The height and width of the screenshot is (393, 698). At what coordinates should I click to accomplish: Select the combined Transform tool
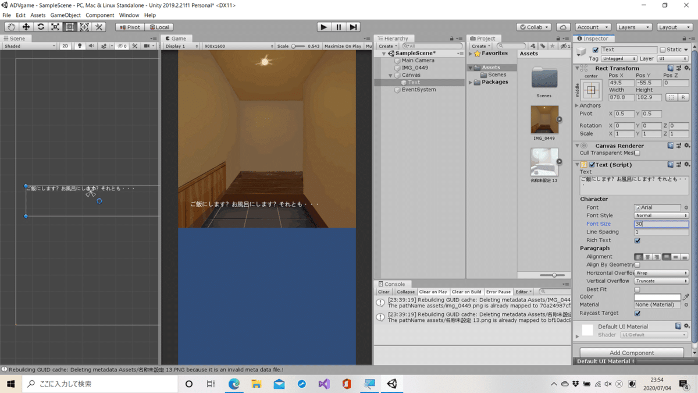pos(84,27)
